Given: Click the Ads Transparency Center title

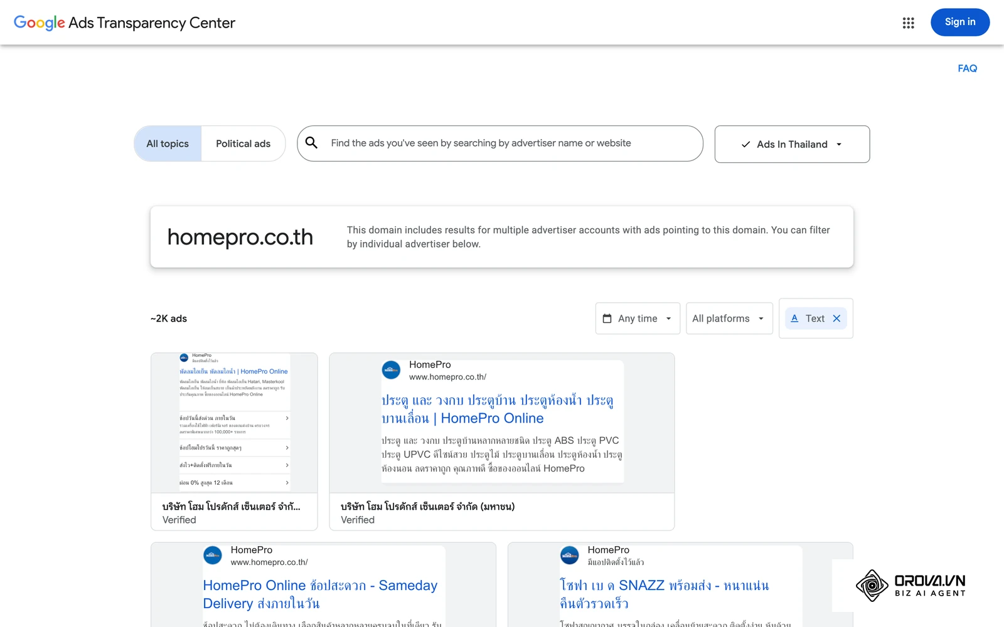Looking at the screenshot, I should click(152, 23).
